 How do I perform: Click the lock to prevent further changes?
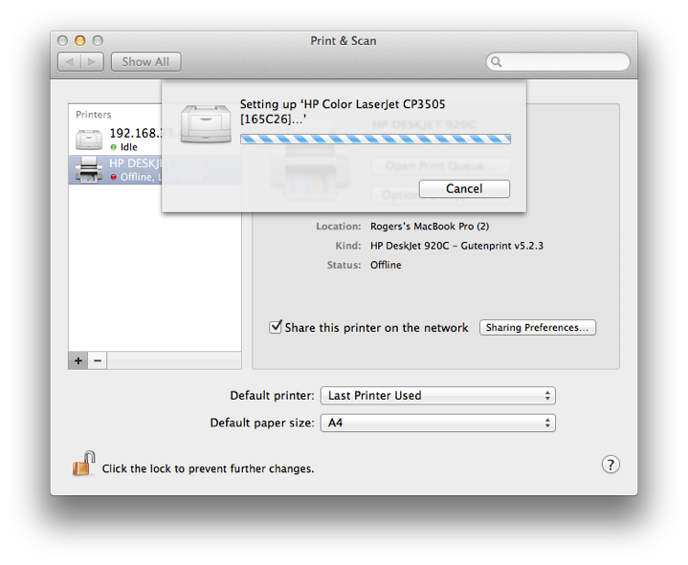pyautogui.click(x=84, y=464)
